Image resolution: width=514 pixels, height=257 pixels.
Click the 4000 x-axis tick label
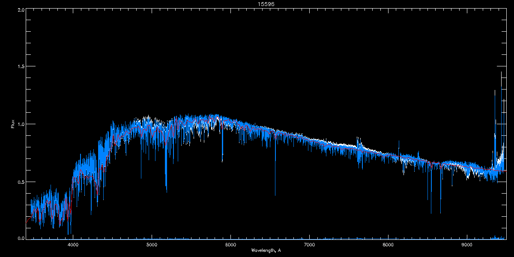(73, 245)
